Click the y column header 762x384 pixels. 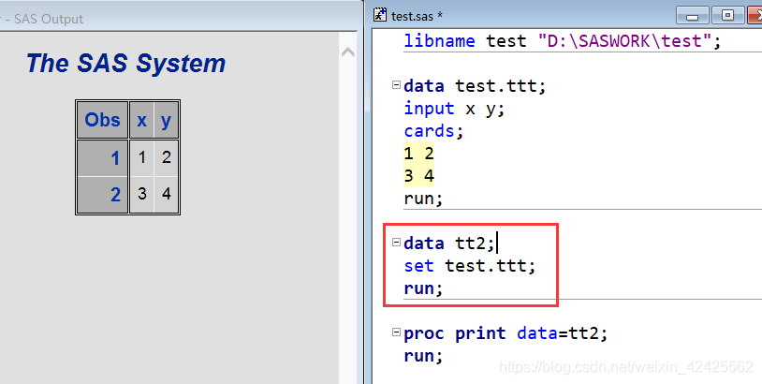(x=167, y=120)
